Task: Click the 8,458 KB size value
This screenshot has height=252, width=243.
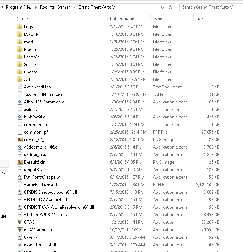Action: point(212,215)
